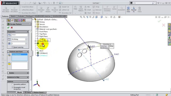Click the Wrap tool

pos(96,7)
